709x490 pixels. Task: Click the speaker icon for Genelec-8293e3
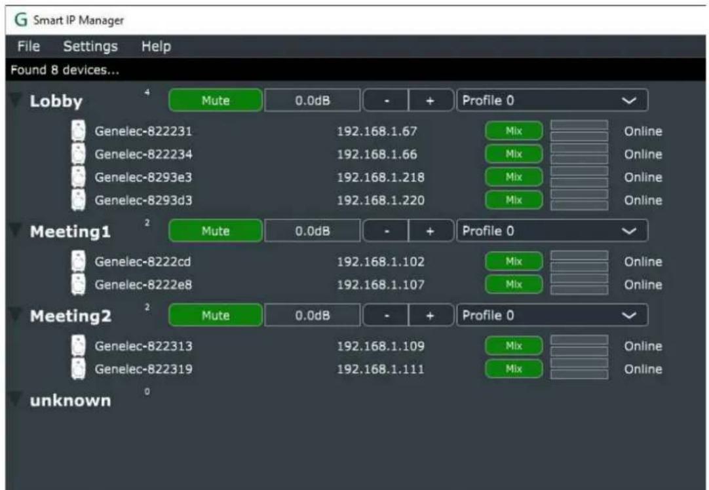[79, 177]
